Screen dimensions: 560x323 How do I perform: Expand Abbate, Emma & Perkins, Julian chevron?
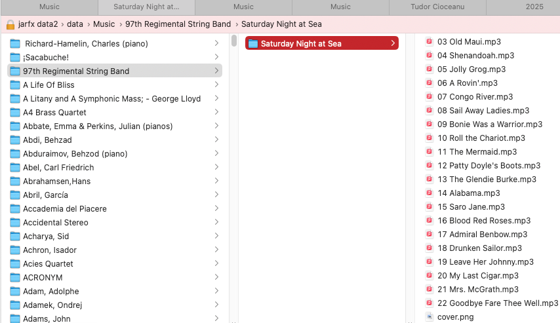click(x=216, y=126)
